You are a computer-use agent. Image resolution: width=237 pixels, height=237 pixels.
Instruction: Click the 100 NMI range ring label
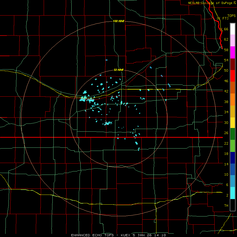pos(118,21)
